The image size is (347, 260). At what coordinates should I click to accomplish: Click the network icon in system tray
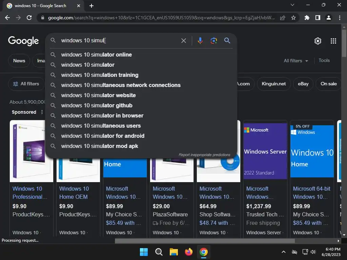point(305,252)
